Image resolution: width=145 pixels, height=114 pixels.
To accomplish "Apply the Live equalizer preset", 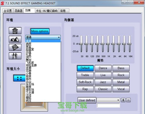I will point(103,75).
